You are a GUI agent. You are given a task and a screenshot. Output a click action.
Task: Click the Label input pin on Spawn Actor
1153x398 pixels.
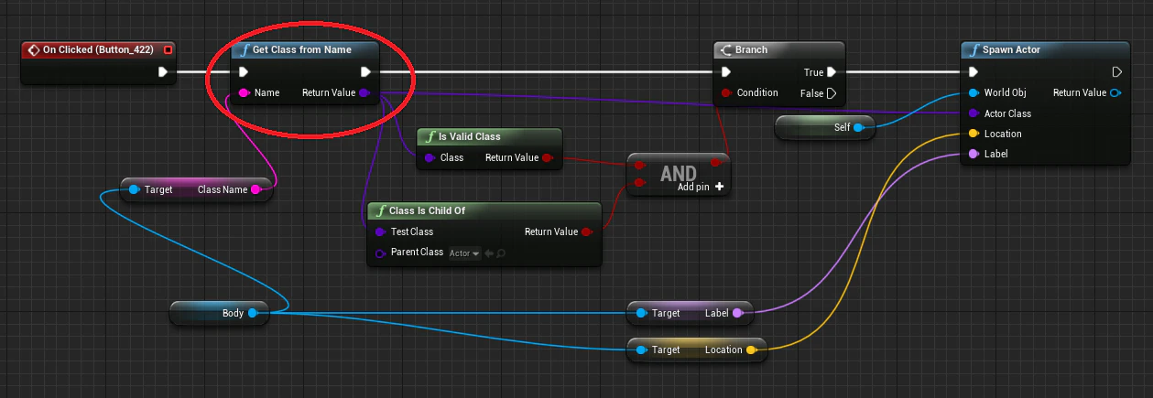tap(974, 154)
